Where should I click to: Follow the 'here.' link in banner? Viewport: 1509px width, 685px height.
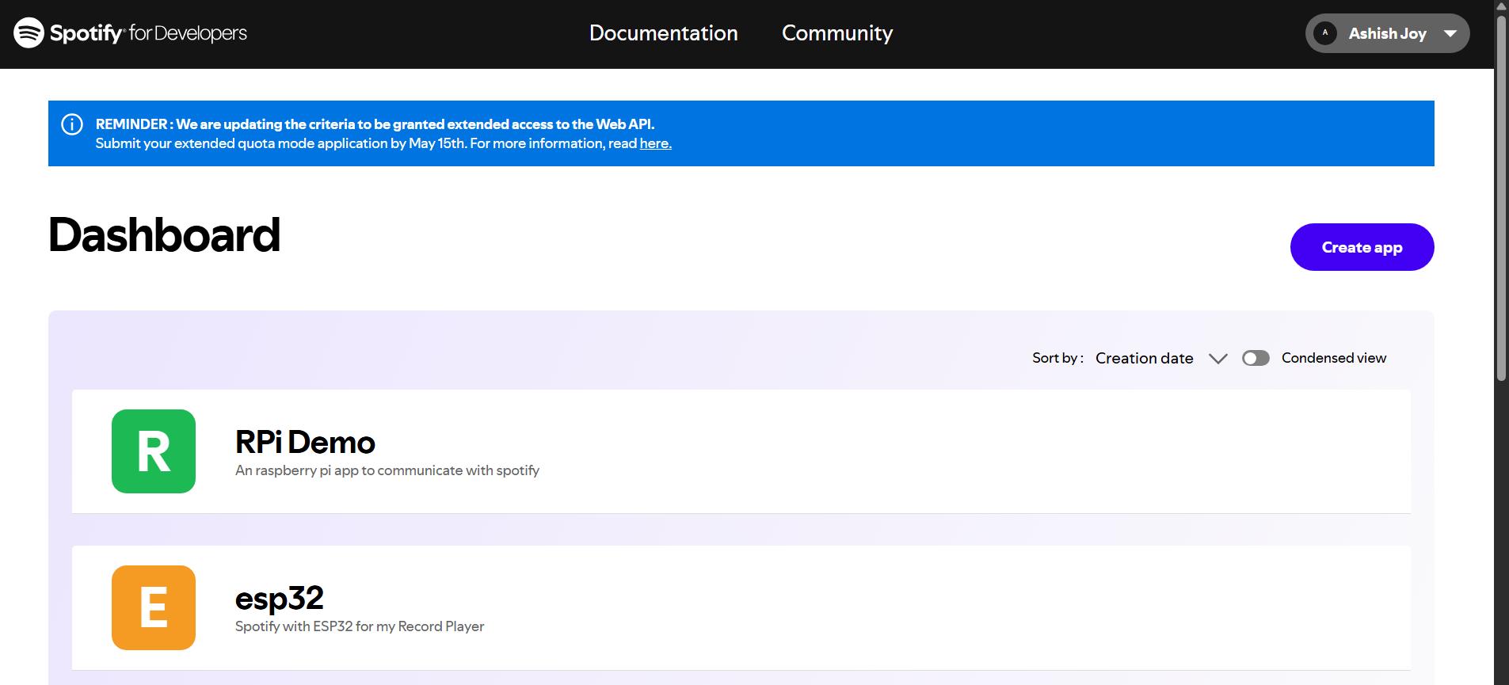tap(655, 143)
